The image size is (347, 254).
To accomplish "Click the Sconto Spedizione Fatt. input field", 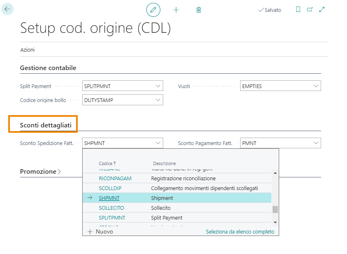I will (118, 143).
